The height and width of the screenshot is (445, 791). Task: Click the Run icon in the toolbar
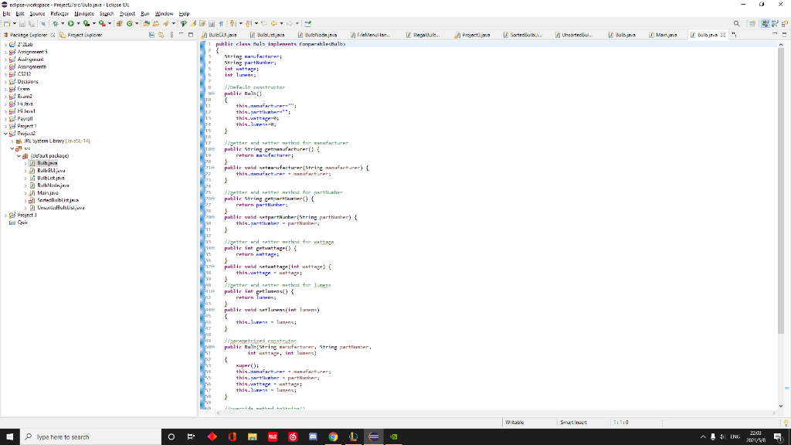(71, 23)
